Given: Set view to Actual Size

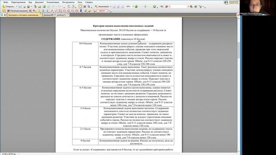Looking at the screenshot, I should [x=114, y=6].
